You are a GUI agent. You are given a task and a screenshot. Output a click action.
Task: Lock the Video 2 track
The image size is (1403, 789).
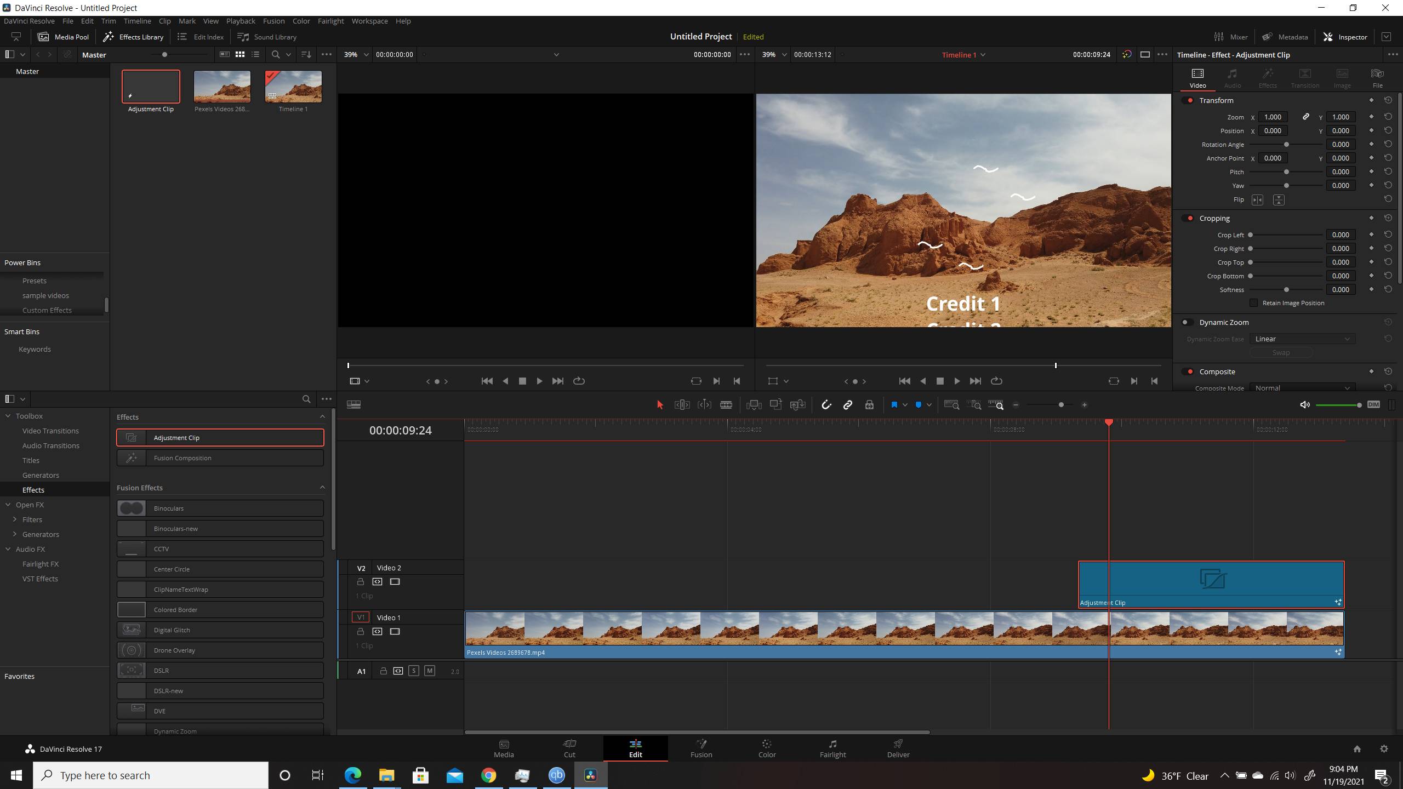tap(361, 581)
